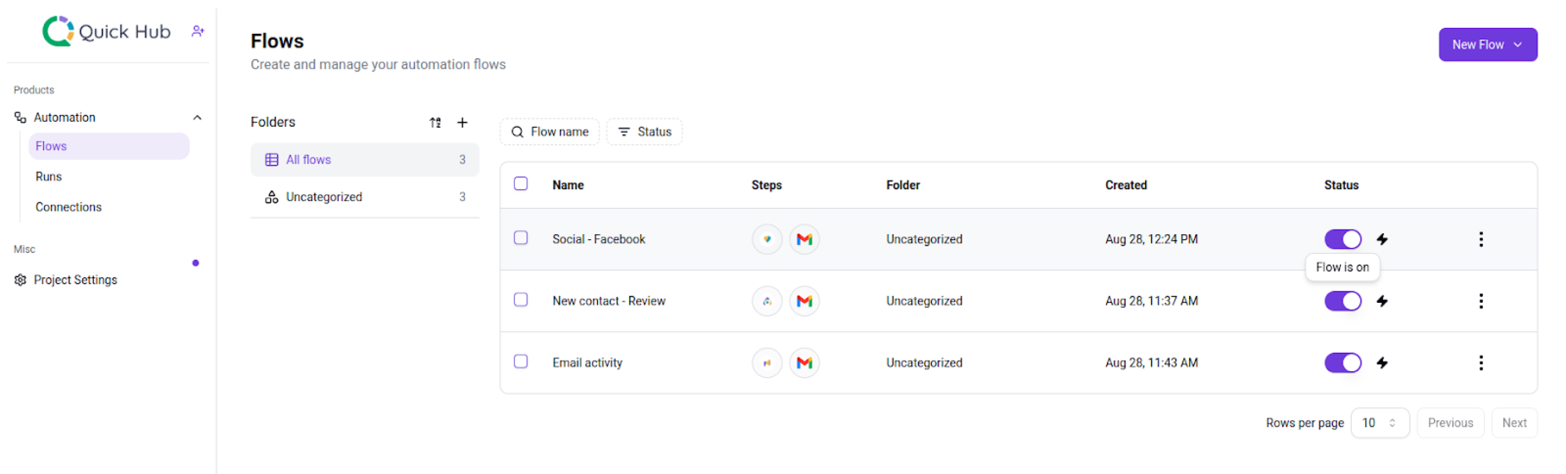The image size is (1566, 474).
Task: Tick the select-all checkbox in table header
Action: pyautogui.click(x=520, y=184)
